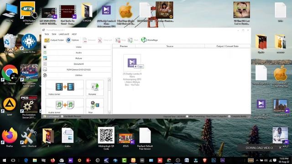Viewport: 292px width, 164px height.
Task: Expand the Audio category
Action: click(x=77, y=53)
